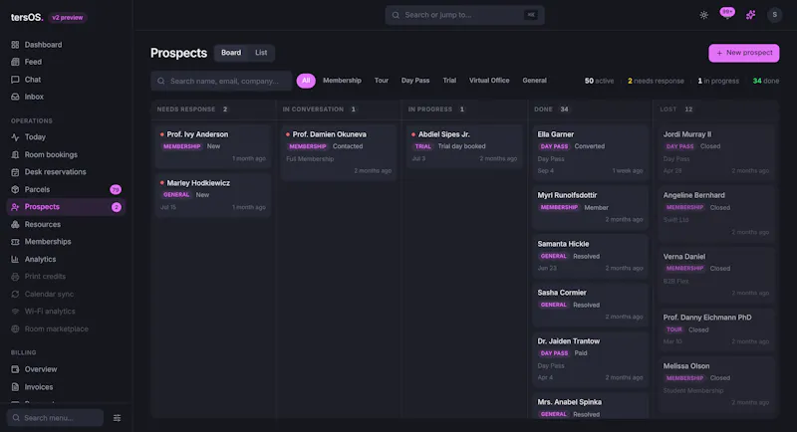Filter prospects by Trial
The width and height of the screenshot is (797, 432).
coord(449,81)
